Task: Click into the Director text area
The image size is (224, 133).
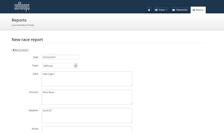Action: tap(87, 97)
